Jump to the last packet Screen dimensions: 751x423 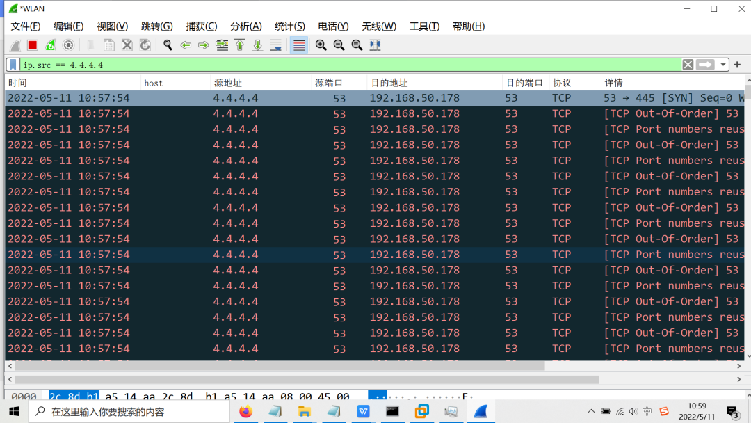click(x=258, y=45)
